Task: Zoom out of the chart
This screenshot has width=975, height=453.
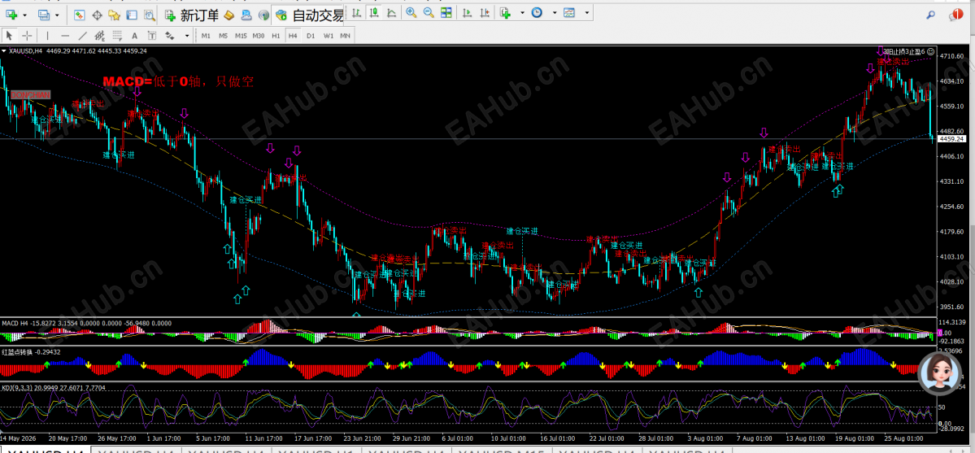Action: 429,12
